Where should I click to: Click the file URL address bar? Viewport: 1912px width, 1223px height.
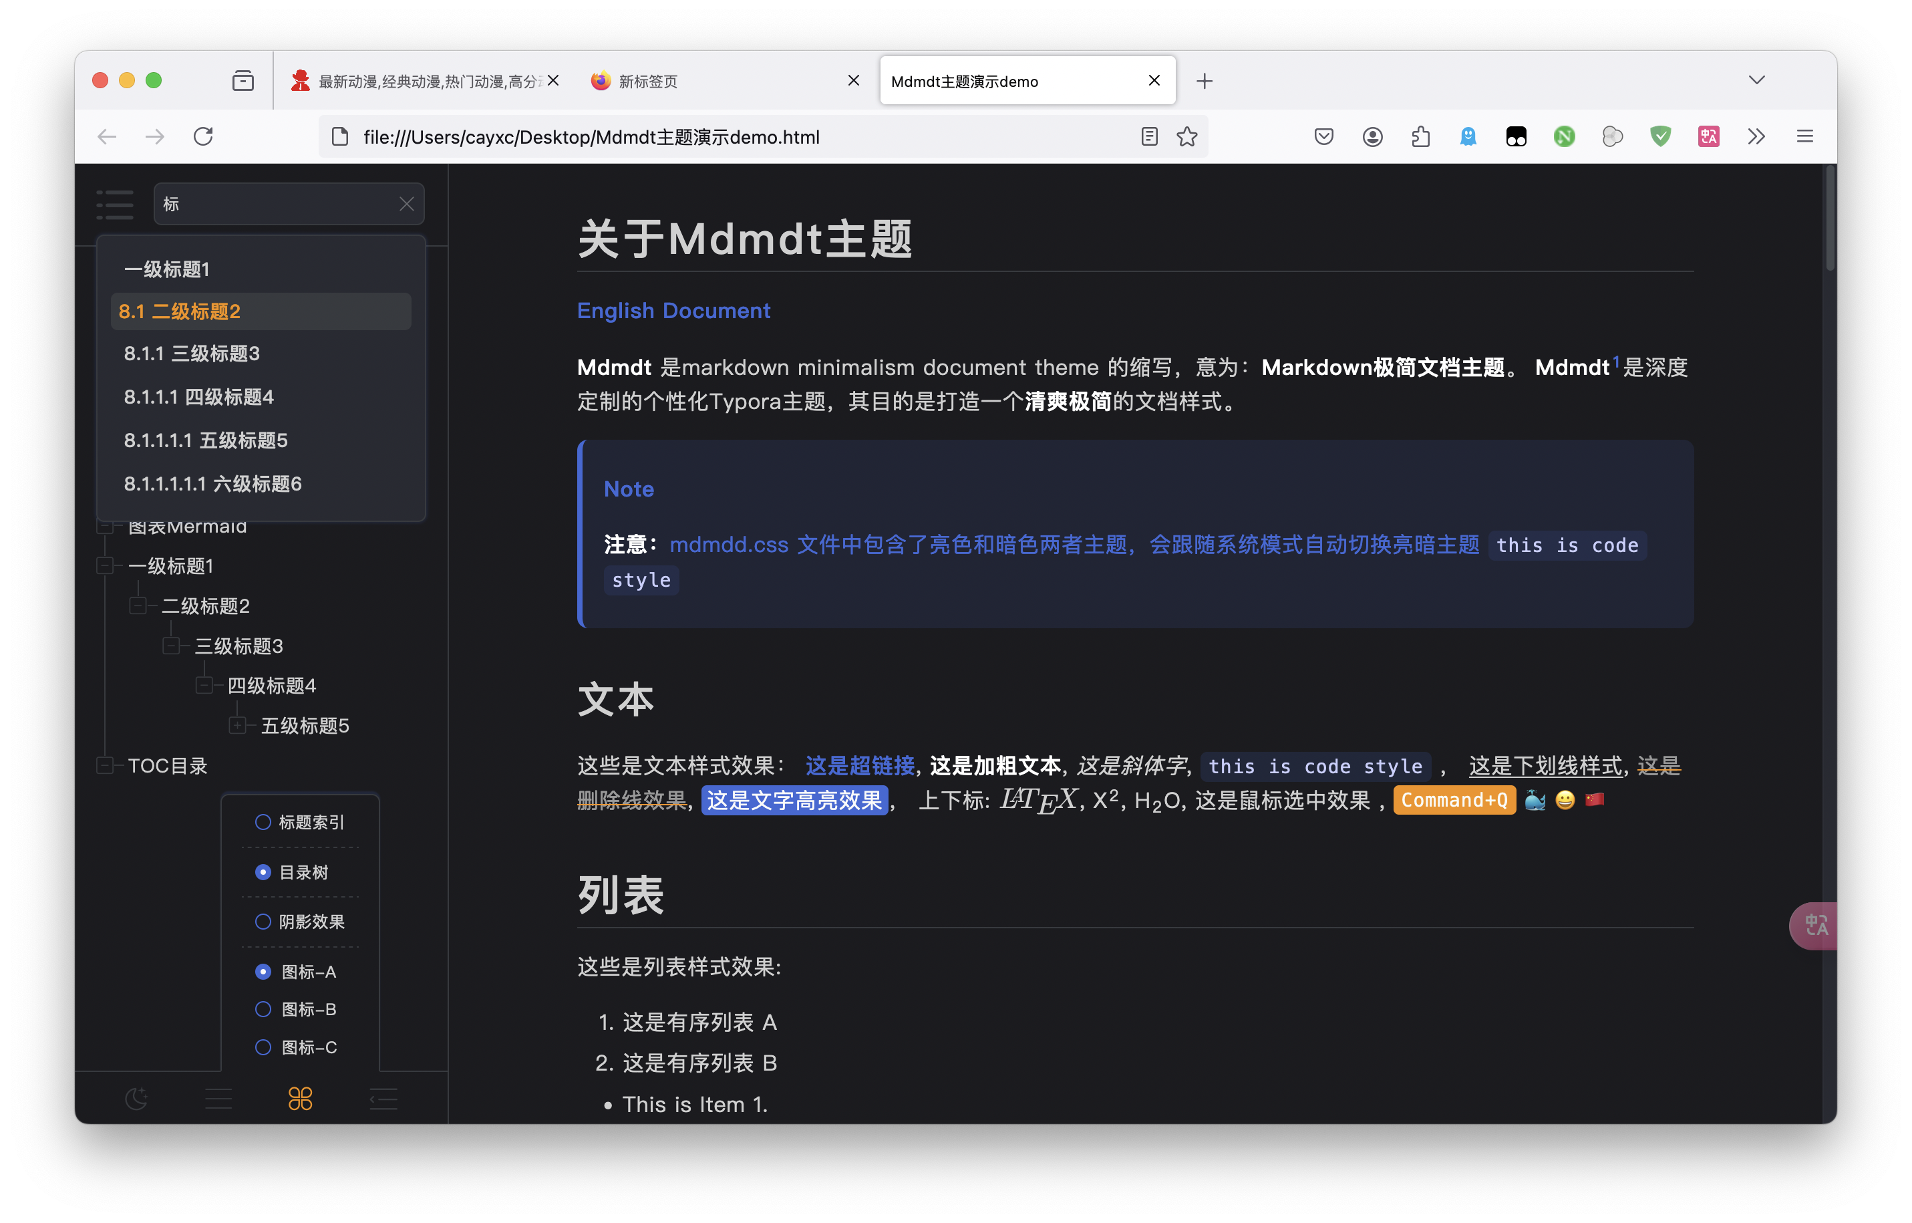[762, 136]
